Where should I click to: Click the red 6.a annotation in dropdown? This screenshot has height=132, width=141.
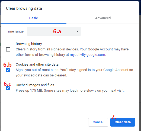pyautogui.click(x=57, y=31)
